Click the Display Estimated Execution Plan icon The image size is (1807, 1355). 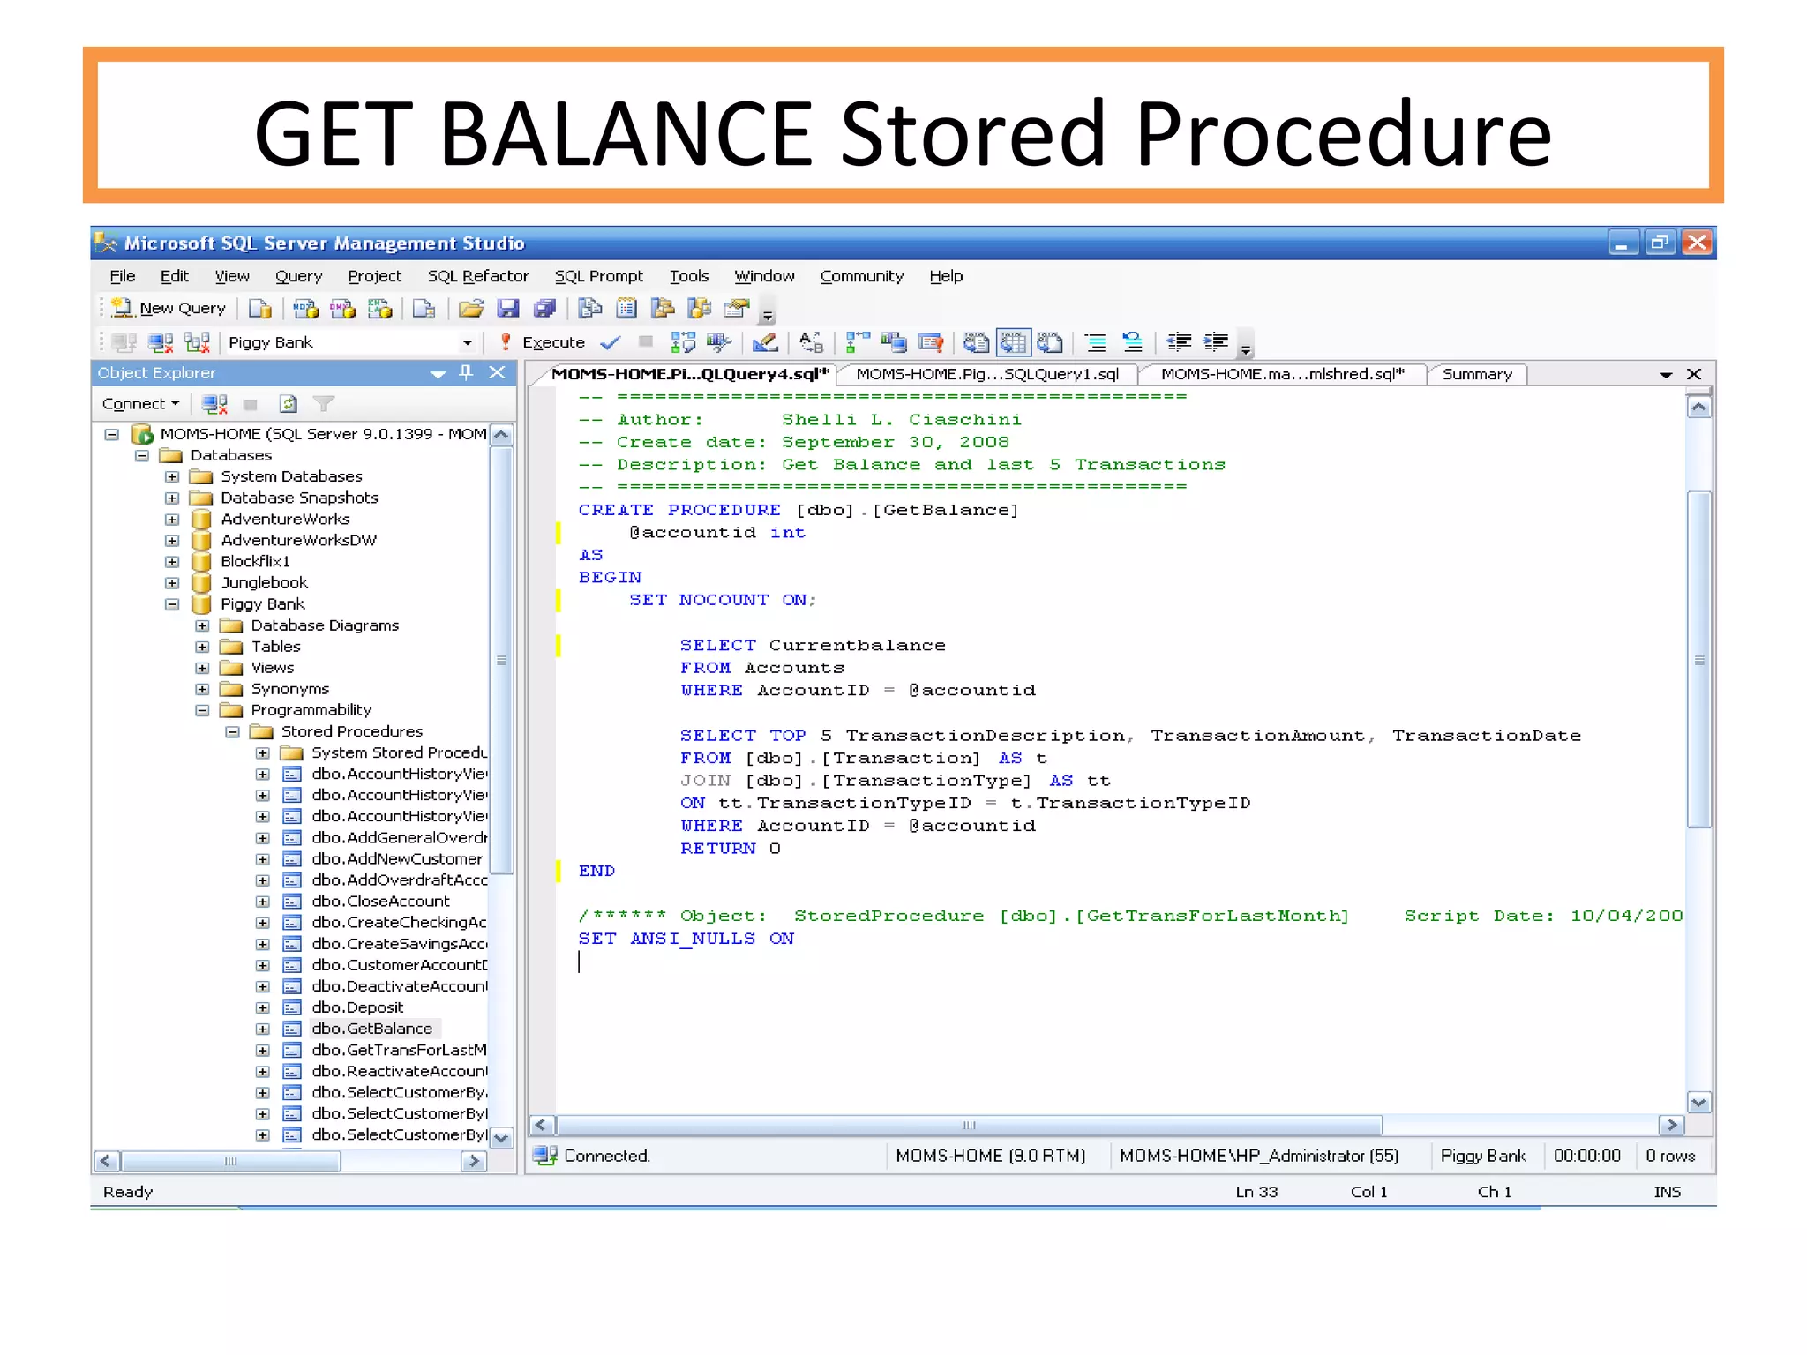click(x=683, y=342)
